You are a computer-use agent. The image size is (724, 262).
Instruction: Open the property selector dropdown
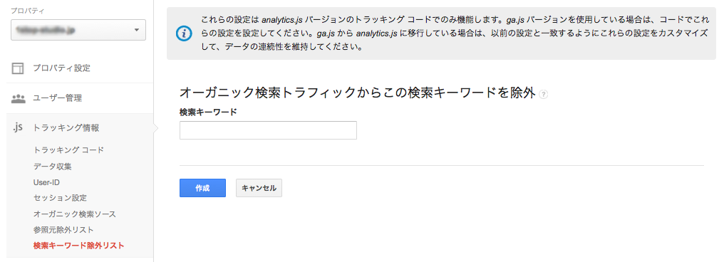pos(78,30)
